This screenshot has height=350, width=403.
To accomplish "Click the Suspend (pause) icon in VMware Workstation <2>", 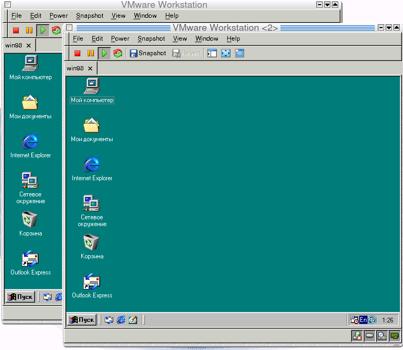I will click(91, 53).
